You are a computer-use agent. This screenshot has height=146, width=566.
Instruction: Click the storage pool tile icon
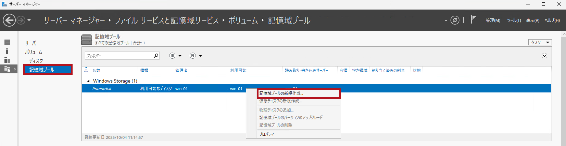coord(87,40)
